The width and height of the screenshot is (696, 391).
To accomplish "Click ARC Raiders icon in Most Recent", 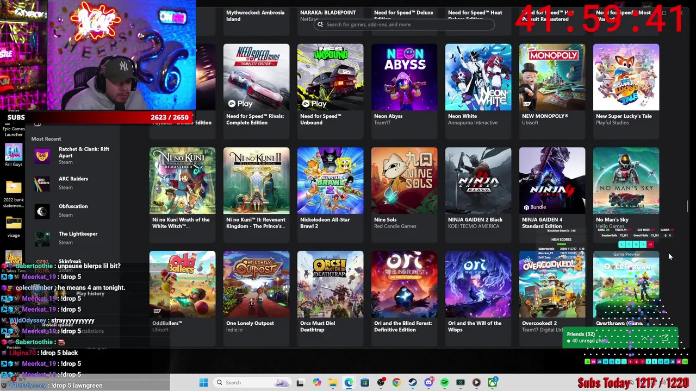I will (42, 183).
